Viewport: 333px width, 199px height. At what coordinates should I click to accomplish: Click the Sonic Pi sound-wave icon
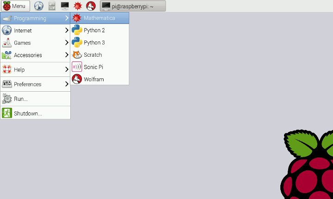(x=77, y=67)
